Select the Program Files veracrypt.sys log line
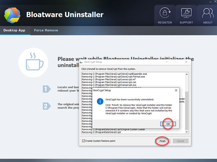 (x=109, y=85)
